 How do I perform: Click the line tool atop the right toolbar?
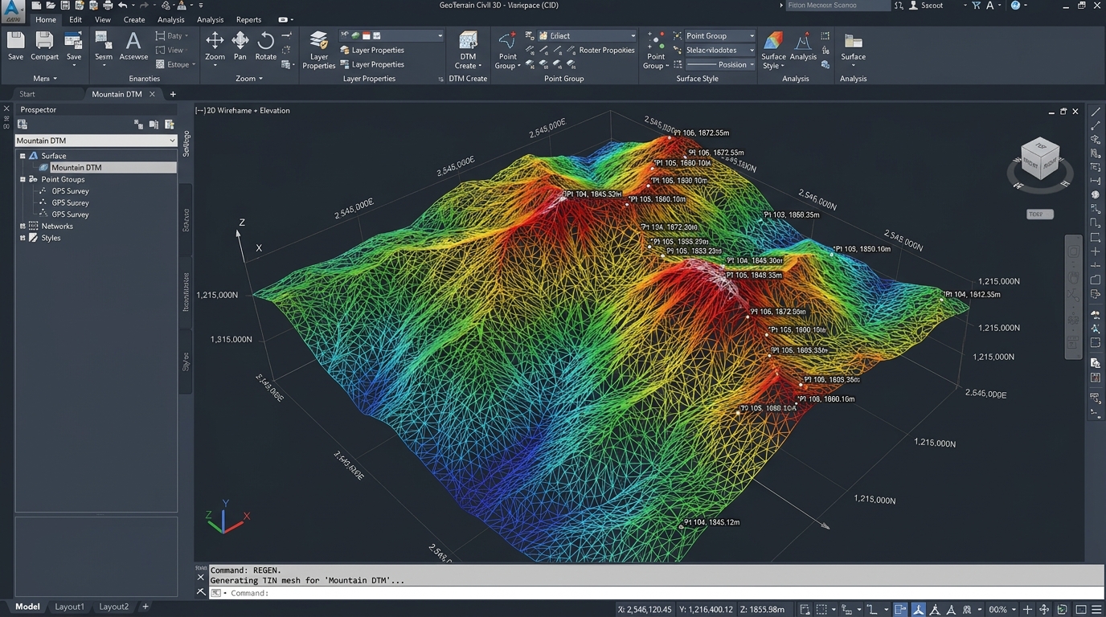[x=1096, y=112]
